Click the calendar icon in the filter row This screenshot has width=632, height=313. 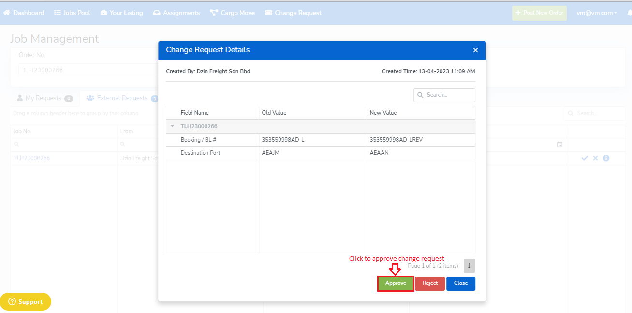[560, 144]
